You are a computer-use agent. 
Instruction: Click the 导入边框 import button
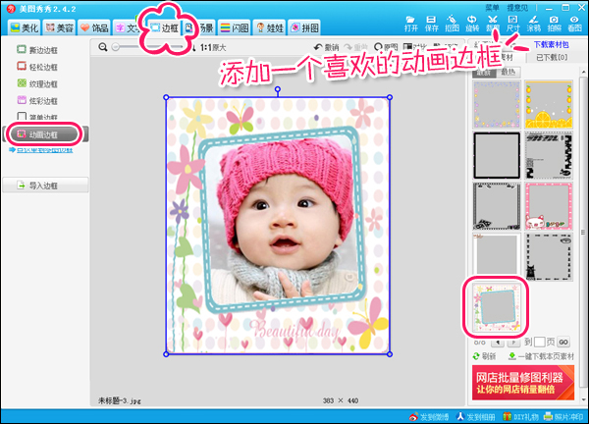pyautogui.click(x=45, y=185)
